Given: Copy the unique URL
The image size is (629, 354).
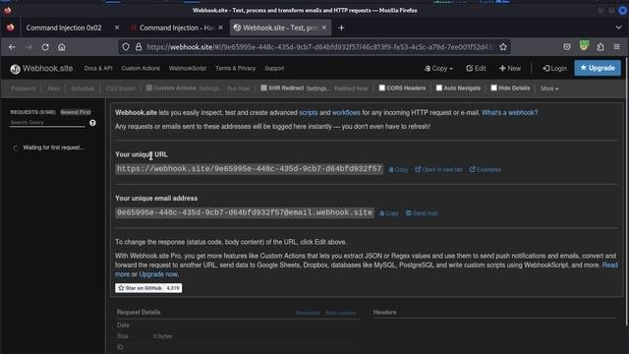Looking at the screenshot, I should coord(398,170).
